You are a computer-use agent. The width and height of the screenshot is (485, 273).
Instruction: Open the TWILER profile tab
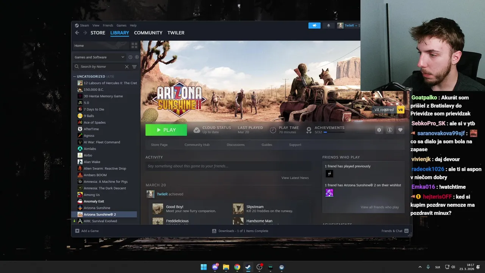pos(176,33)
